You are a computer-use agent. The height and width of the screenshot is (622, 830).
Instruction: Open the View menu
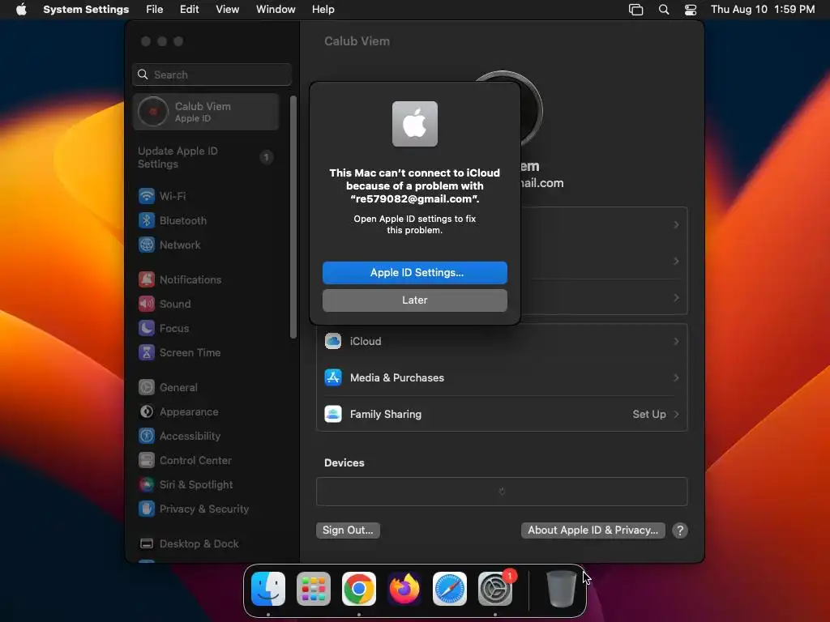pos(227,10)
